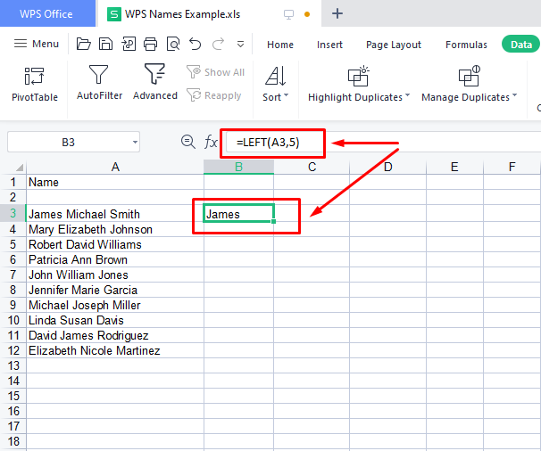Viewport: 541px width, 451px height.
Task: Open the Formulas ribbon tab
Action: 466,45
